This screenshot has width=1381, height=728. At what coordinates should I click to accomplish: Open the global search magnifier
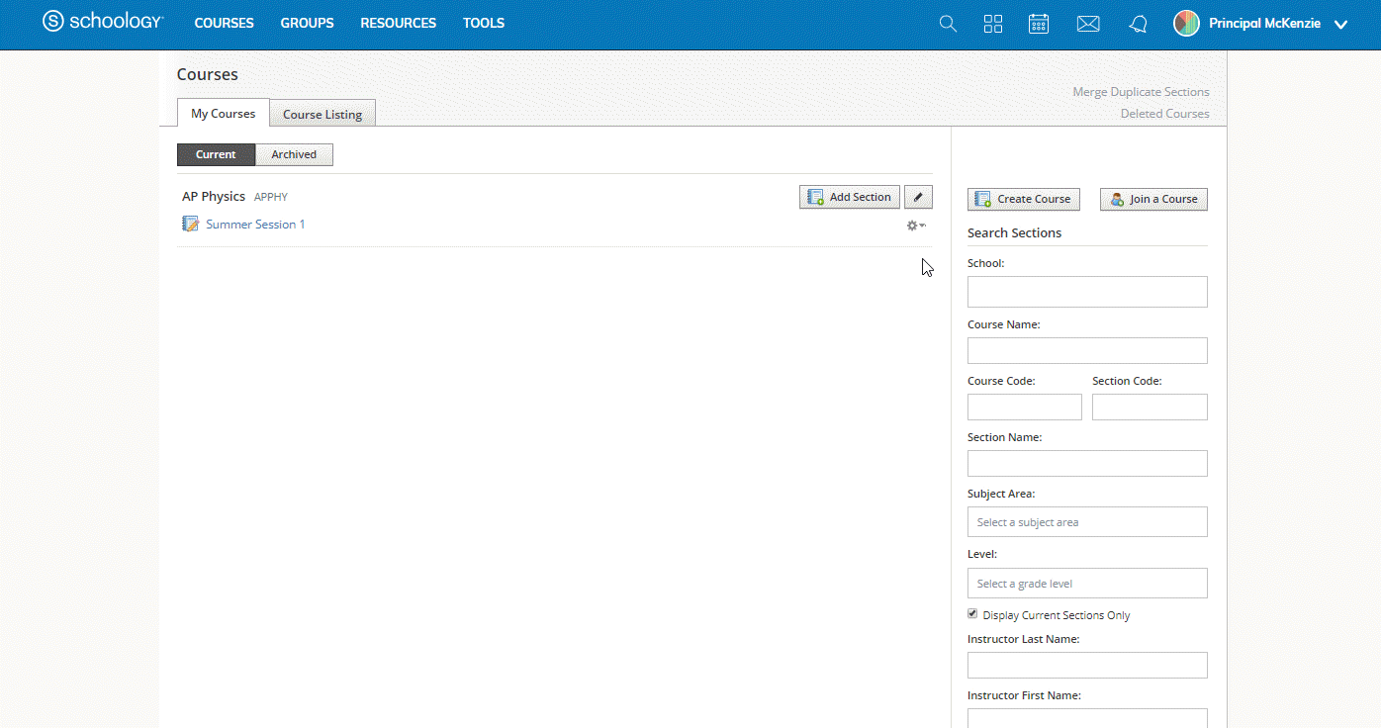(x=947, y=23)
